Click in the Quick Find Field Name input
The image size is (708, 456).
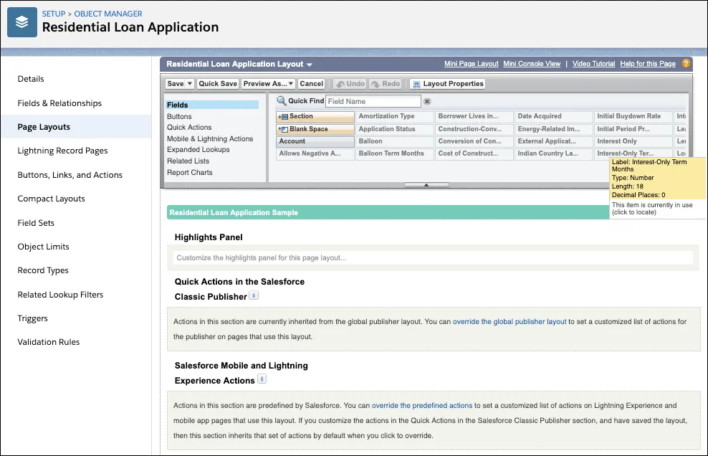click(373, 101)
